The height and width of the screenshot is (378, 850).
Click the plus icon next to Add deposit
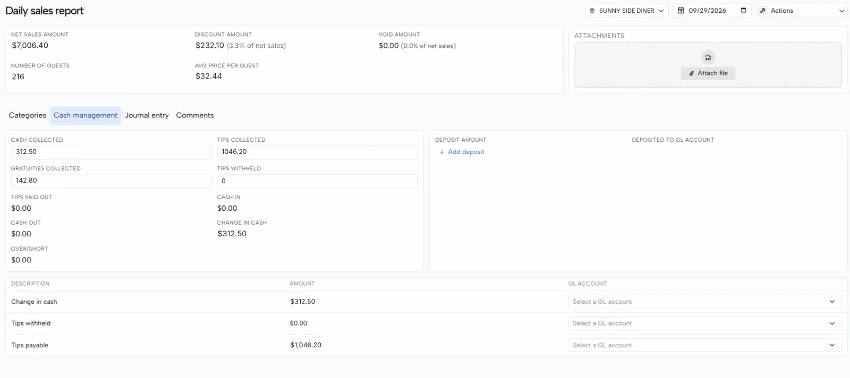click(441, 152)
